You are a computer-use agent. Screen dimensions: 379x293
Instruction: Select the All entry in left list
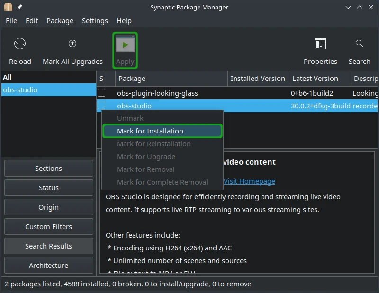point(7,77)
